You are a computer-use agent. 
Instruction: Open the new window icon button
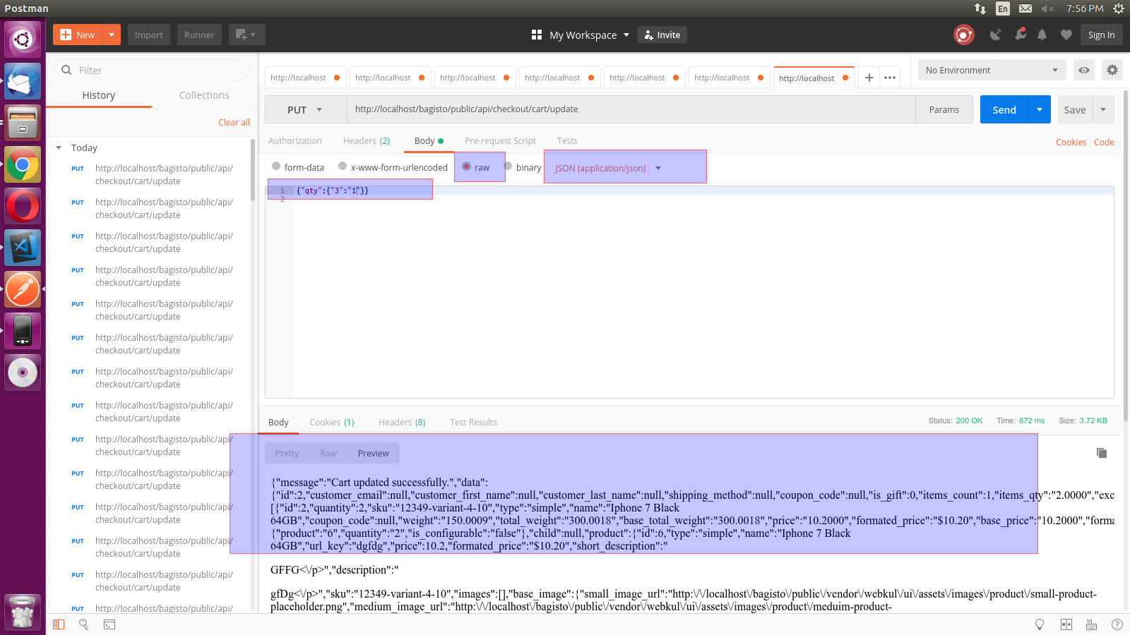(x=246, y=35)
